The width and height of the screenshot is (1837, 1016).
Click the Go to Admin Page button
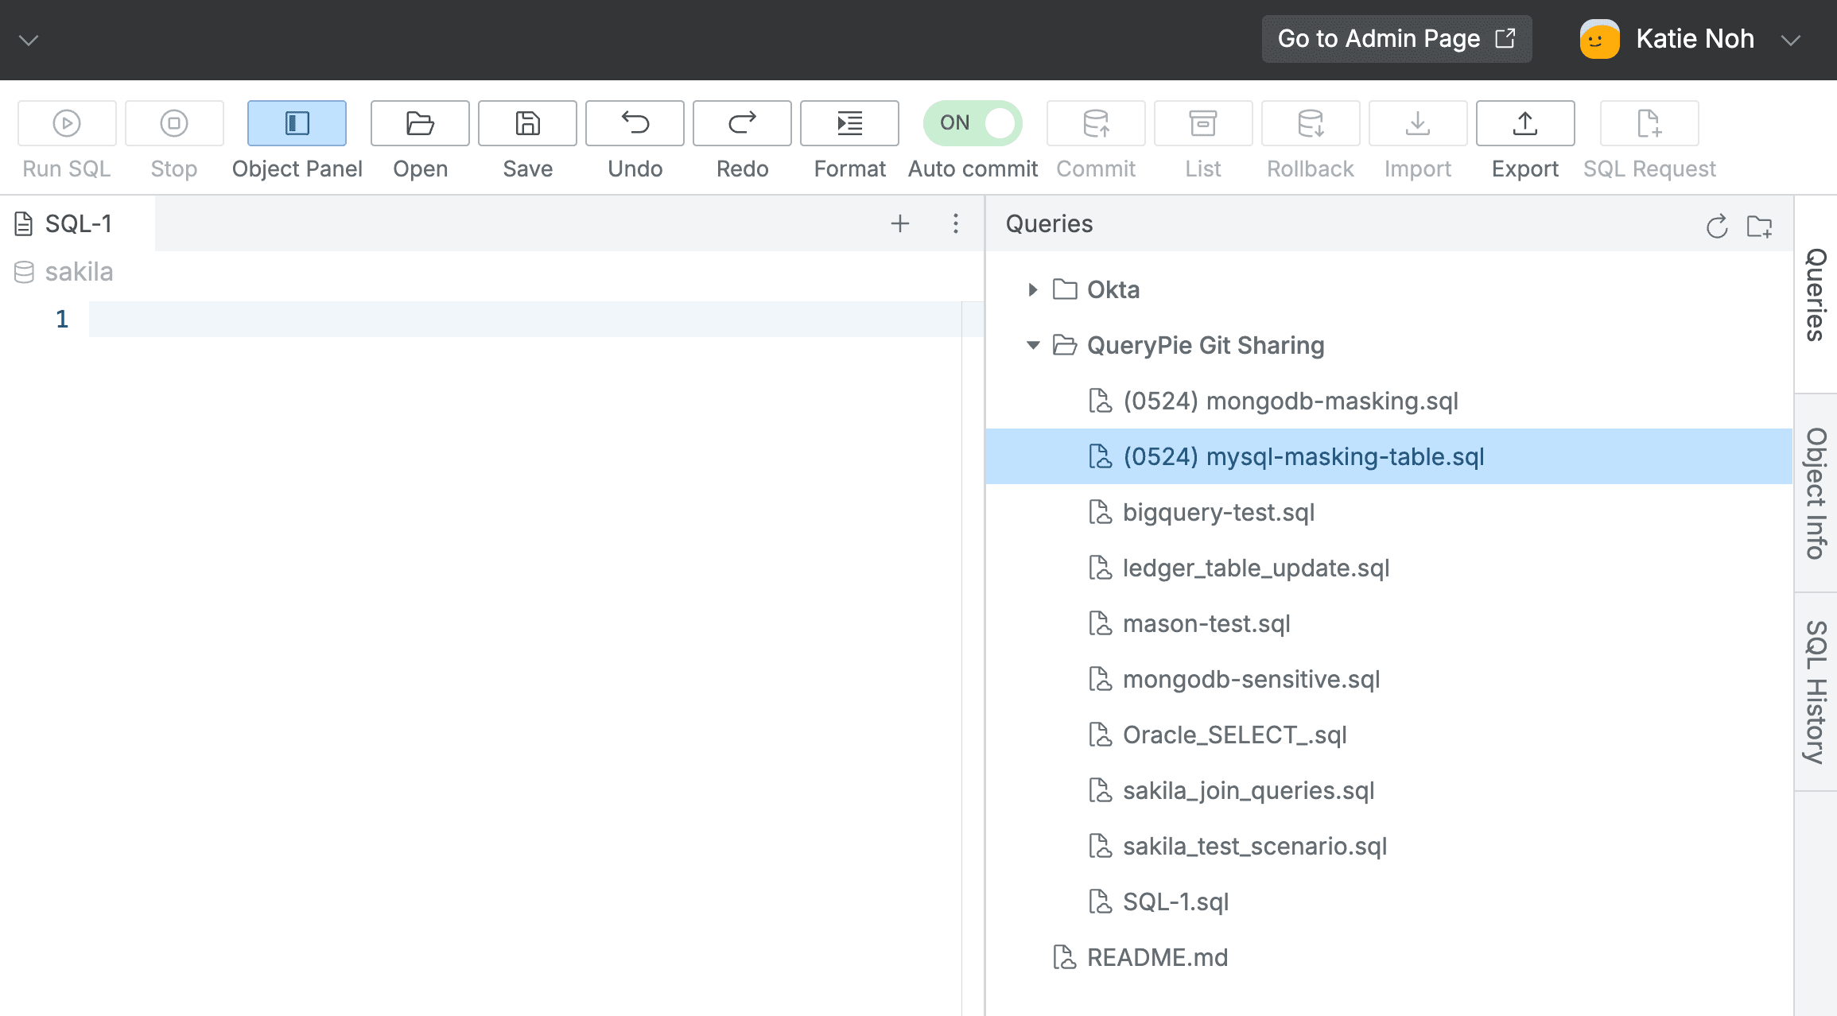point(1396,38)
